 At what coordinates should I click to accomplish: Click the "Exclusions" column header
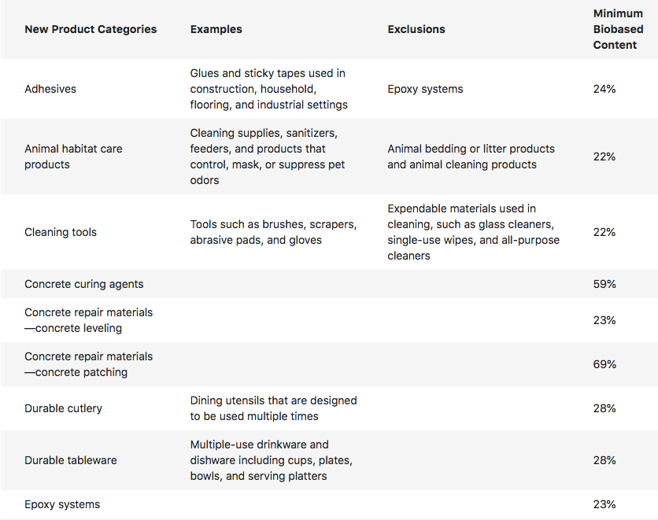(416, 29)
